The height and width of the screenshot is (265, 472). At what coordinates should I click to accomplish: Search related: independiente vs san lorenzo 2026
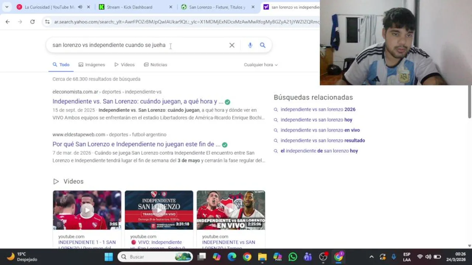(x=318, y=109)
